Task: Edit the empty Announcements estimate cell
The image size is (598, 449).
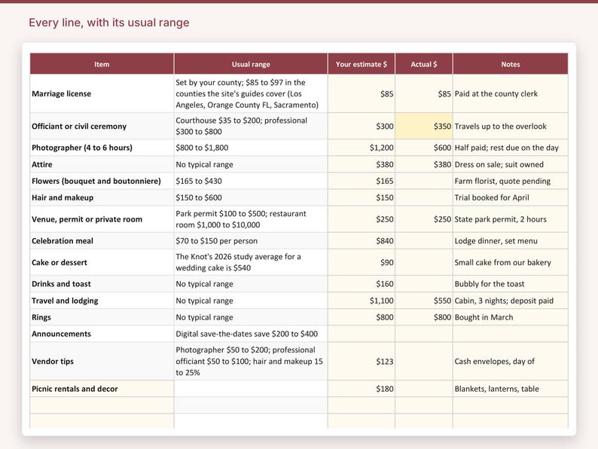Action: [x=362, y=334]
